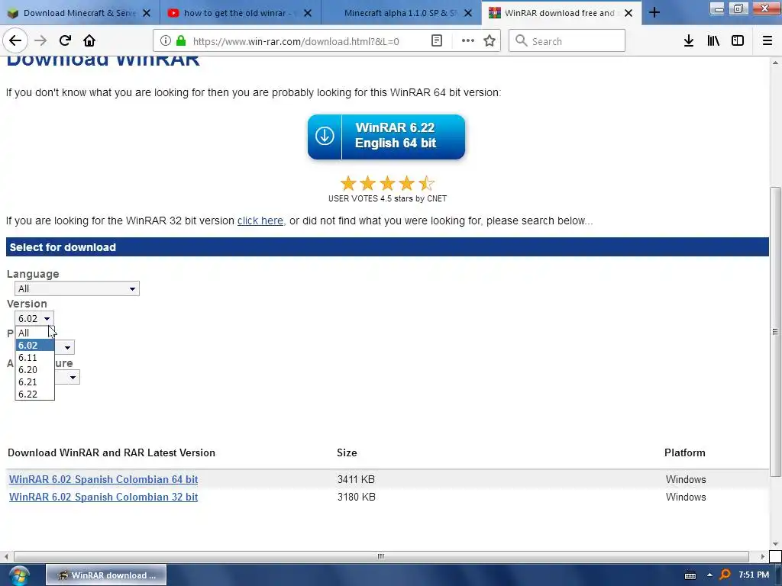Screen dimensions: 782x586
Task: Close the Download Minecraft & Server tab
Action: pyautogui.click(x=147, y=13)
